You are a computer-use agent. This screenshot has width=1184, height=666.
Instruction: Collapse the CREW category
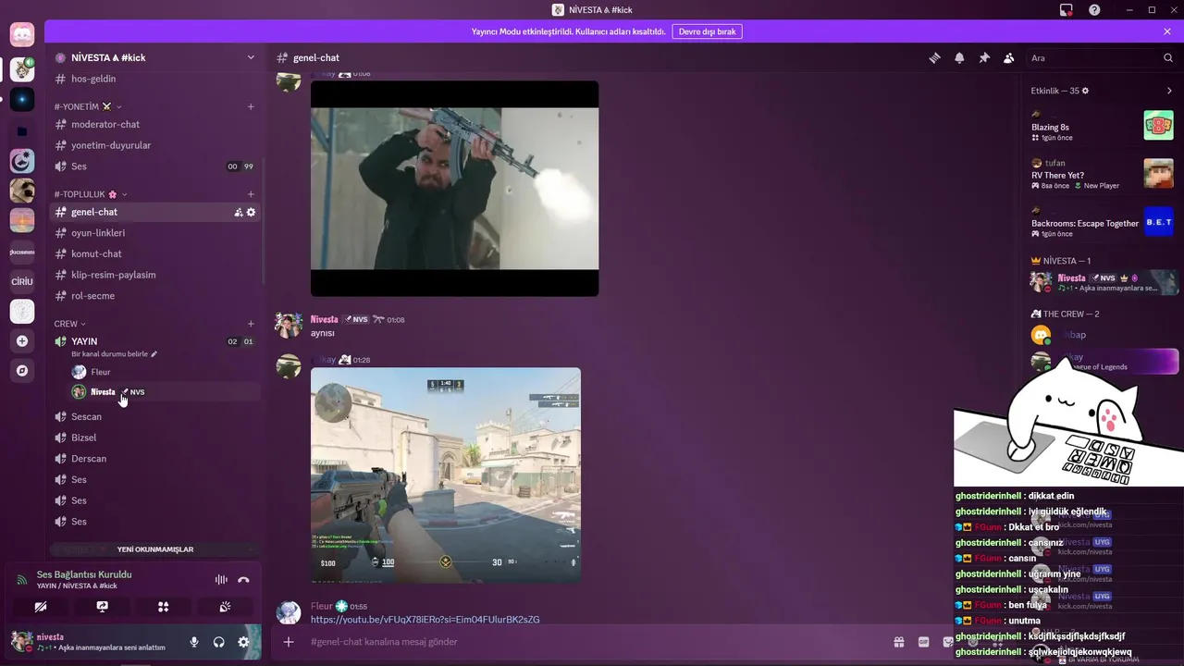(x=69, y=324)
